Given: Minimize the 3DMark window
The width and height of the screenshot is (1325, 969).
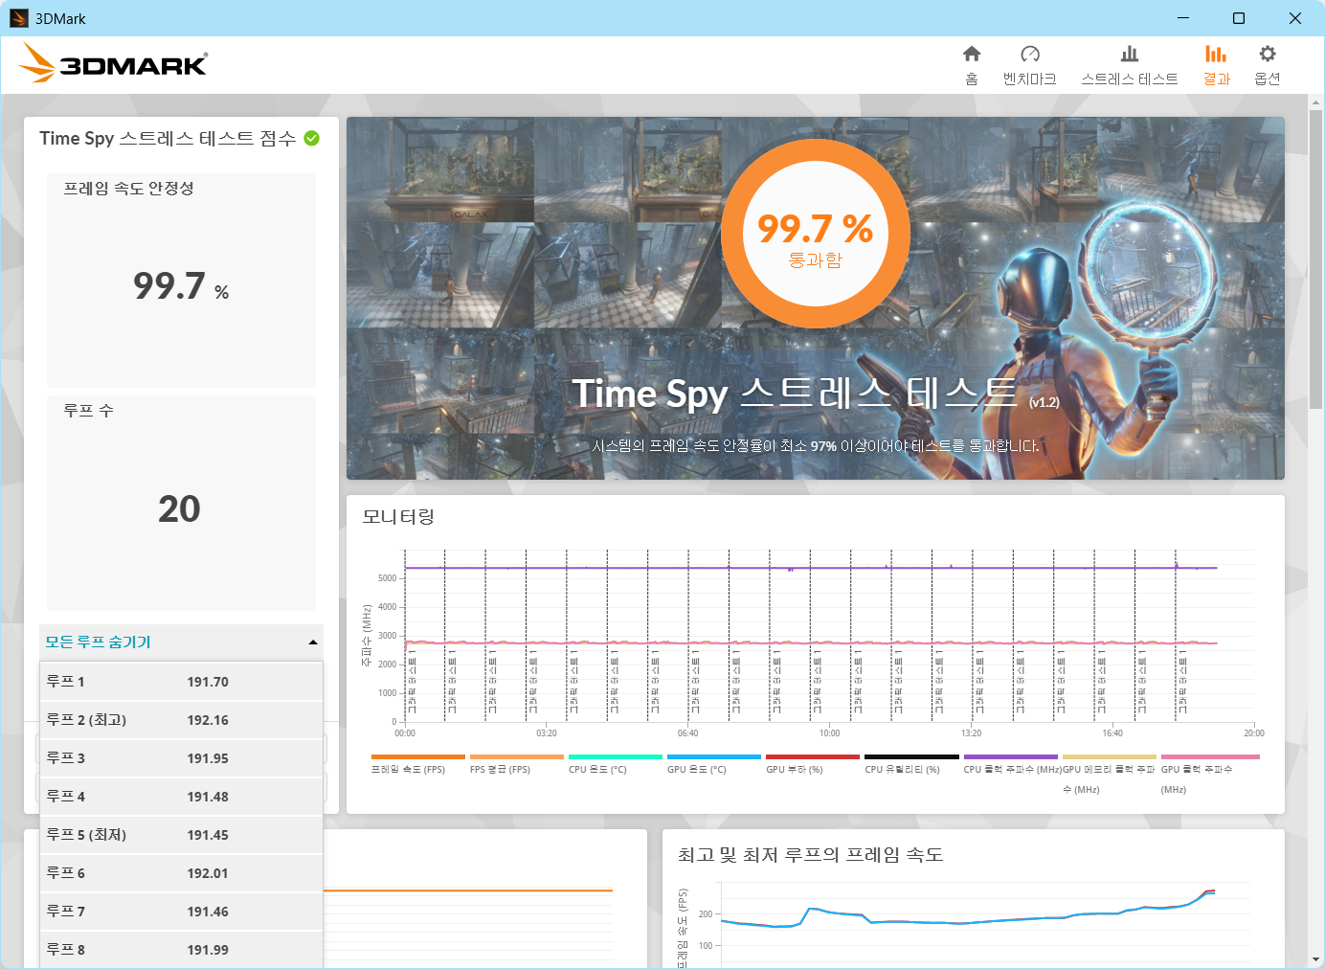Looking at the screenshot, I should tap(1183, 18).
